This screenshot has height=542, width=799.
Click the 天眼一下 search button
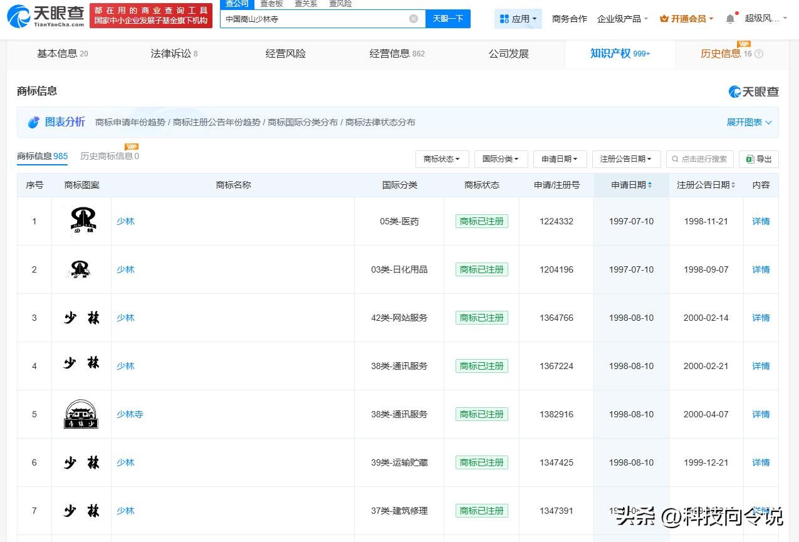pos(448,19)
